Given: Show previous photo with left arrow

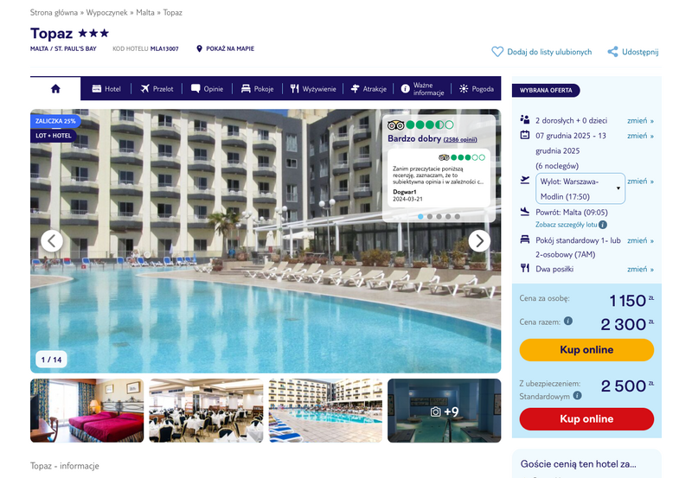Looking at the screenshot, I should pyautogui.click(x=52, y=241).
